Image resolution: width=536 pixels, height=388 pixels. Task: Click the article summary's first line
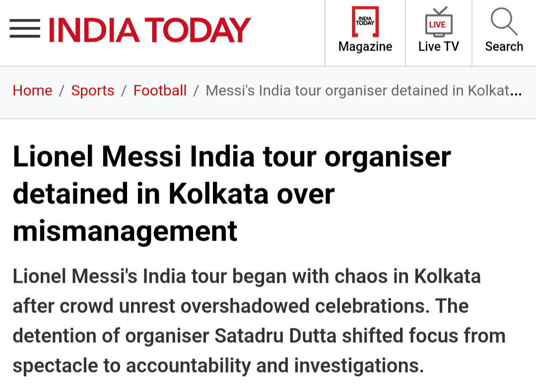point(247,276)
